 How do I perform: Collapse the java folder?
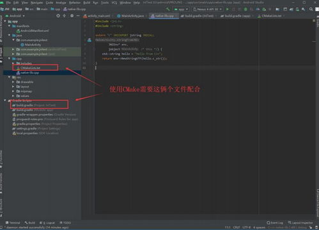click(x=9, y=35)
